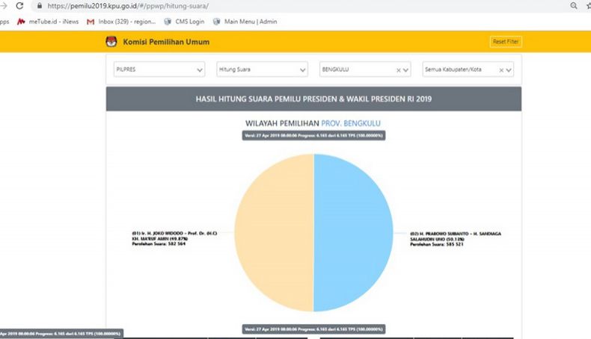Open the PILPRES election type dropdown
The width and height of the screenshot is (591, 339).
pos(159,69)
